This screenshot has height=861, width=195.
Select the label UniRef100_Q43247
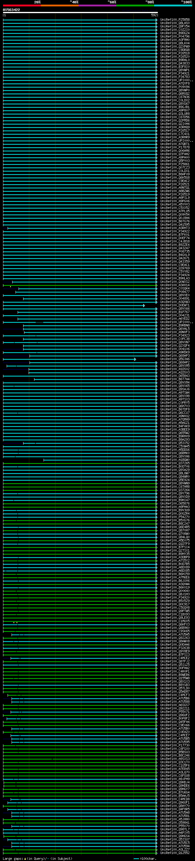[175, 248]
